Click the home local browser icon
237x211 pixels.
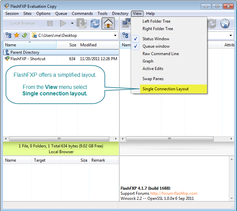108,23
